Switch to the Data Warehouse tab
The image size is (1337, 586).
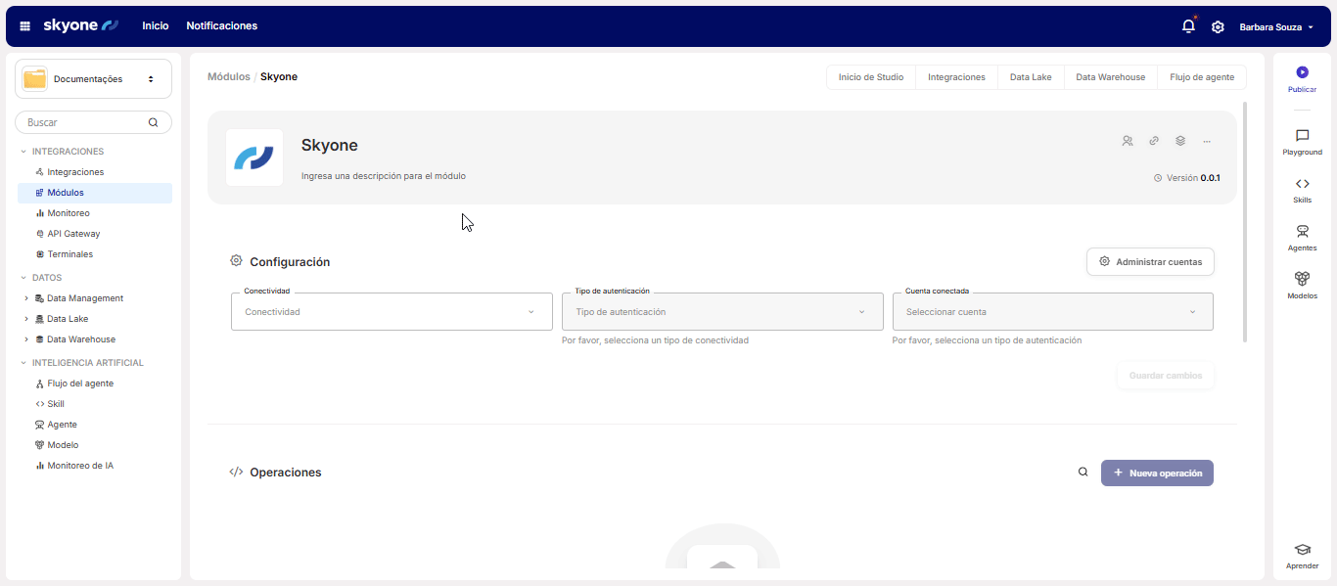tap(1110, 77)
